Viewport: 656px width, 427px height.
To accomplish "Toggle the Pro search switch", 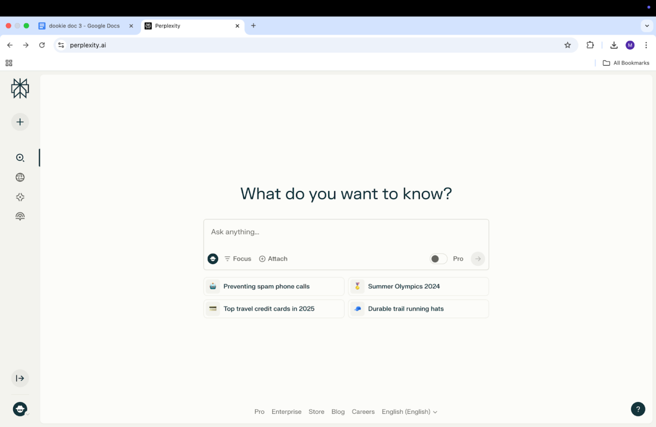I will click(439, 259).
